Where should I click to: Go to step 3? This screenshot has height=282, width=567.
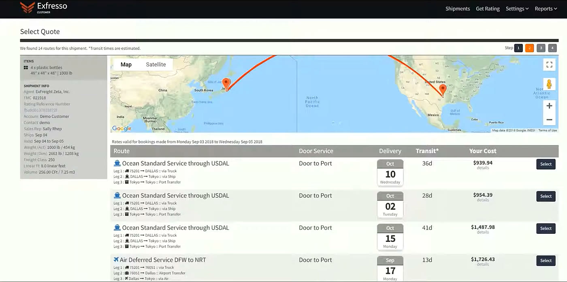point(541,48)
